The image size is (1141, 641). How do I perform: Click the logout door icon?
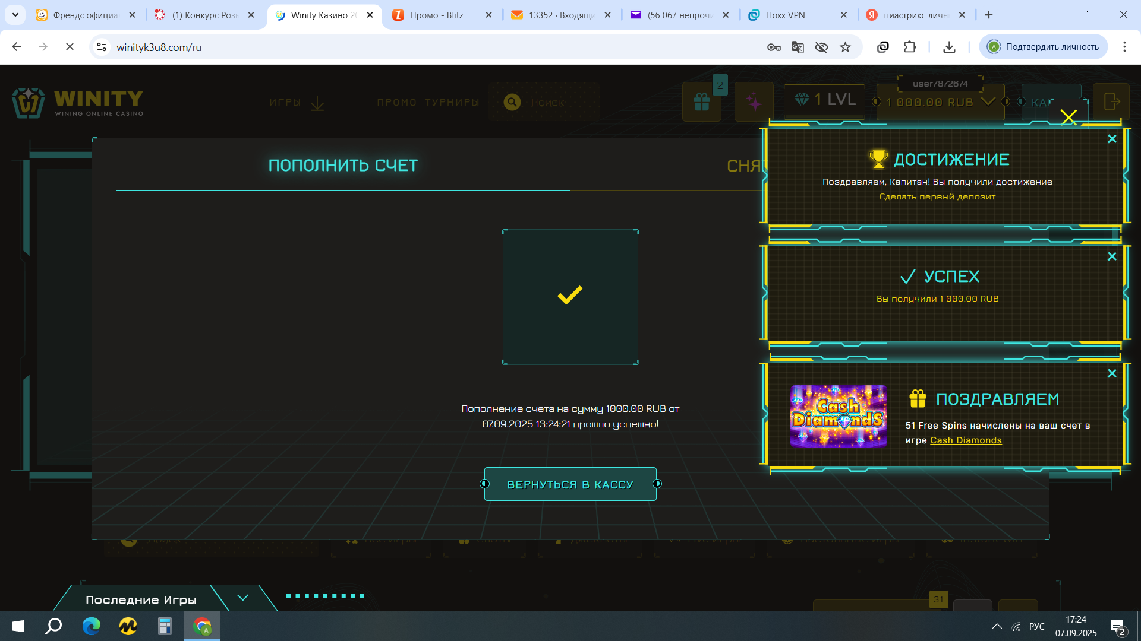(1111, 101)
